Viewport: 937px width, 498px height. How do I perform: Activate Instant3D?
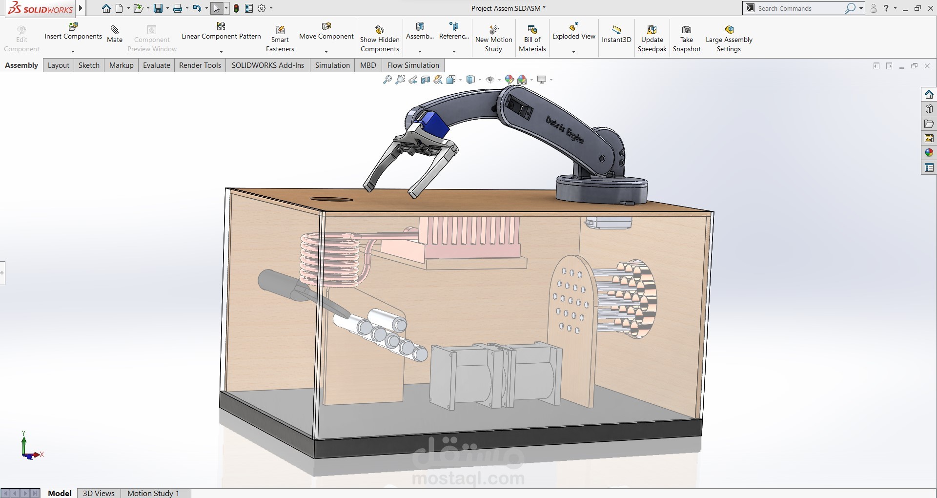point(616,34)
